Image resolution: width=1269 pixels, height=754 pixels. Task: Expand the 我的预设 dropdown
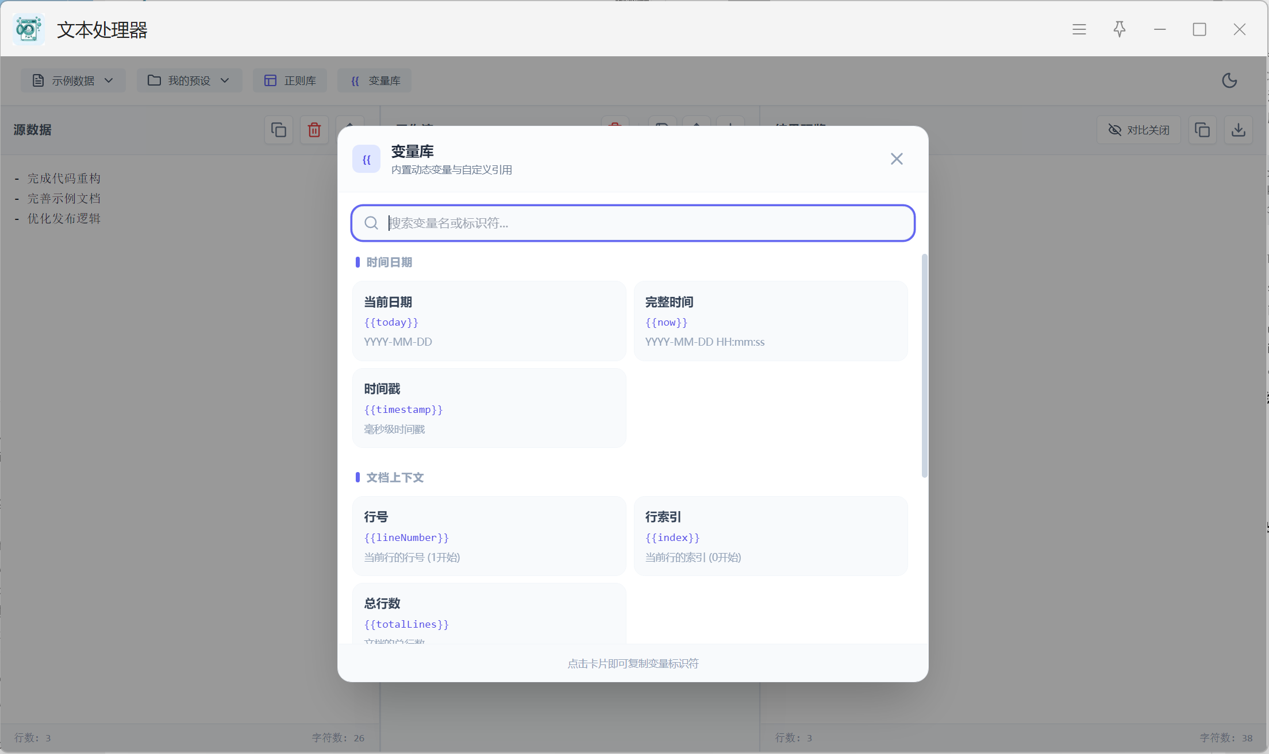[x=189, y=80]
